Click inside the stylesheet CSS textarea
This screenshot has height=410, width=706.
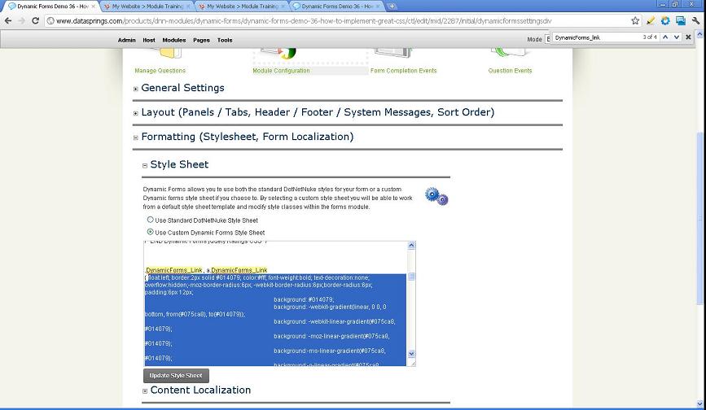(275, 303)
